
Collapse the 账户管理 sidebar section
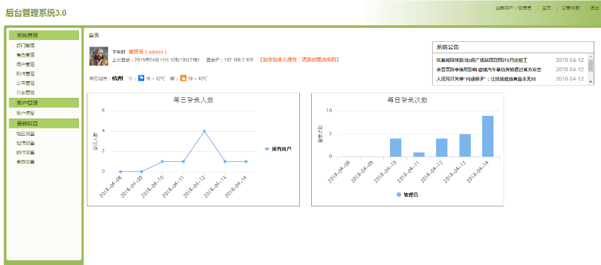point(43,103)
